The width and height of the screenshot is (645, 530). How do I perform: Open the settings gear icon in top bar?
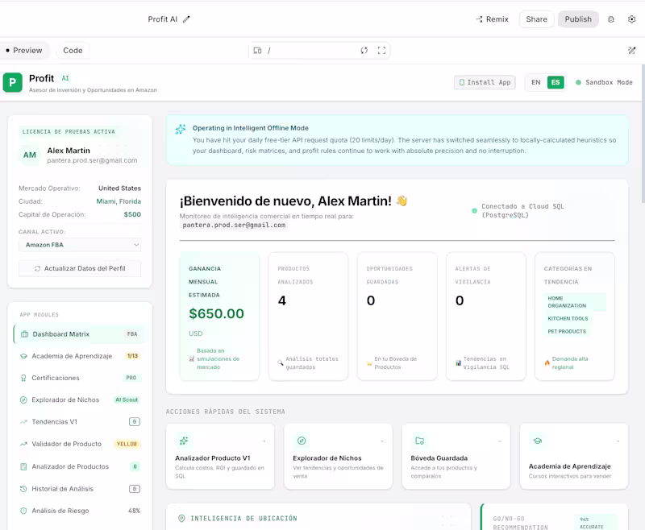pyautogui.click(x=632, y=19)
